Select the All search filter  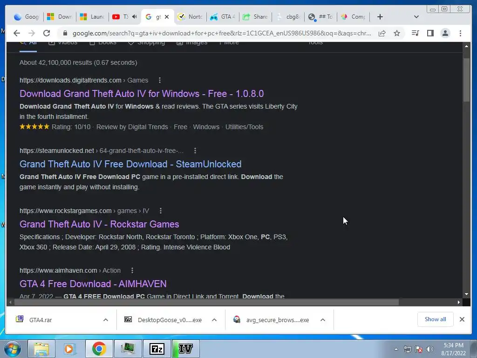click(x=28, y=43)
